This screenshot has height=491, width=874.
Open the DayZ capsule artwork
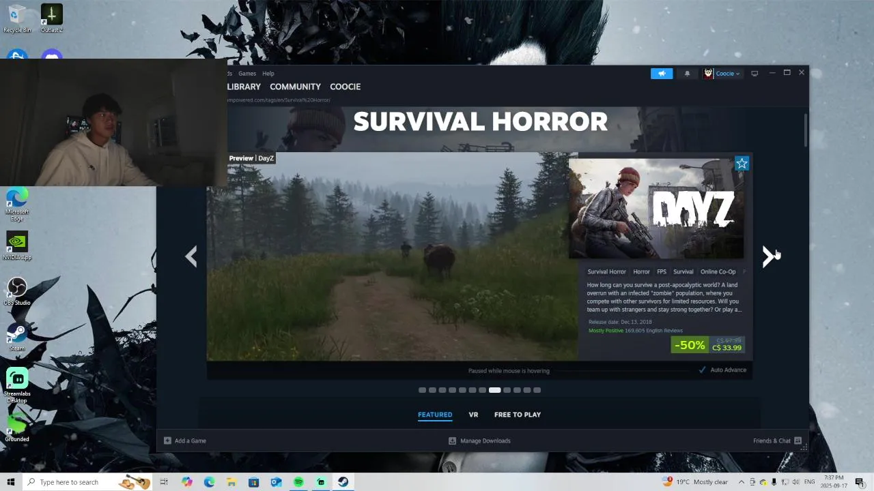pos(656,209)
